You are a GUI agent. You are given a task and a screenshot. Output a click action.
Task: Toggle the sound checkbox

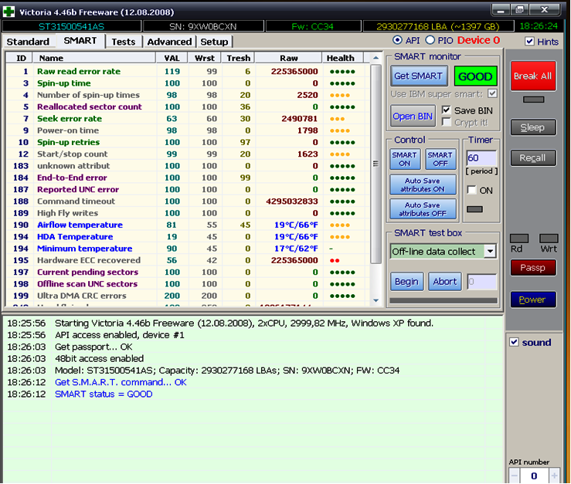click(514, 342)
